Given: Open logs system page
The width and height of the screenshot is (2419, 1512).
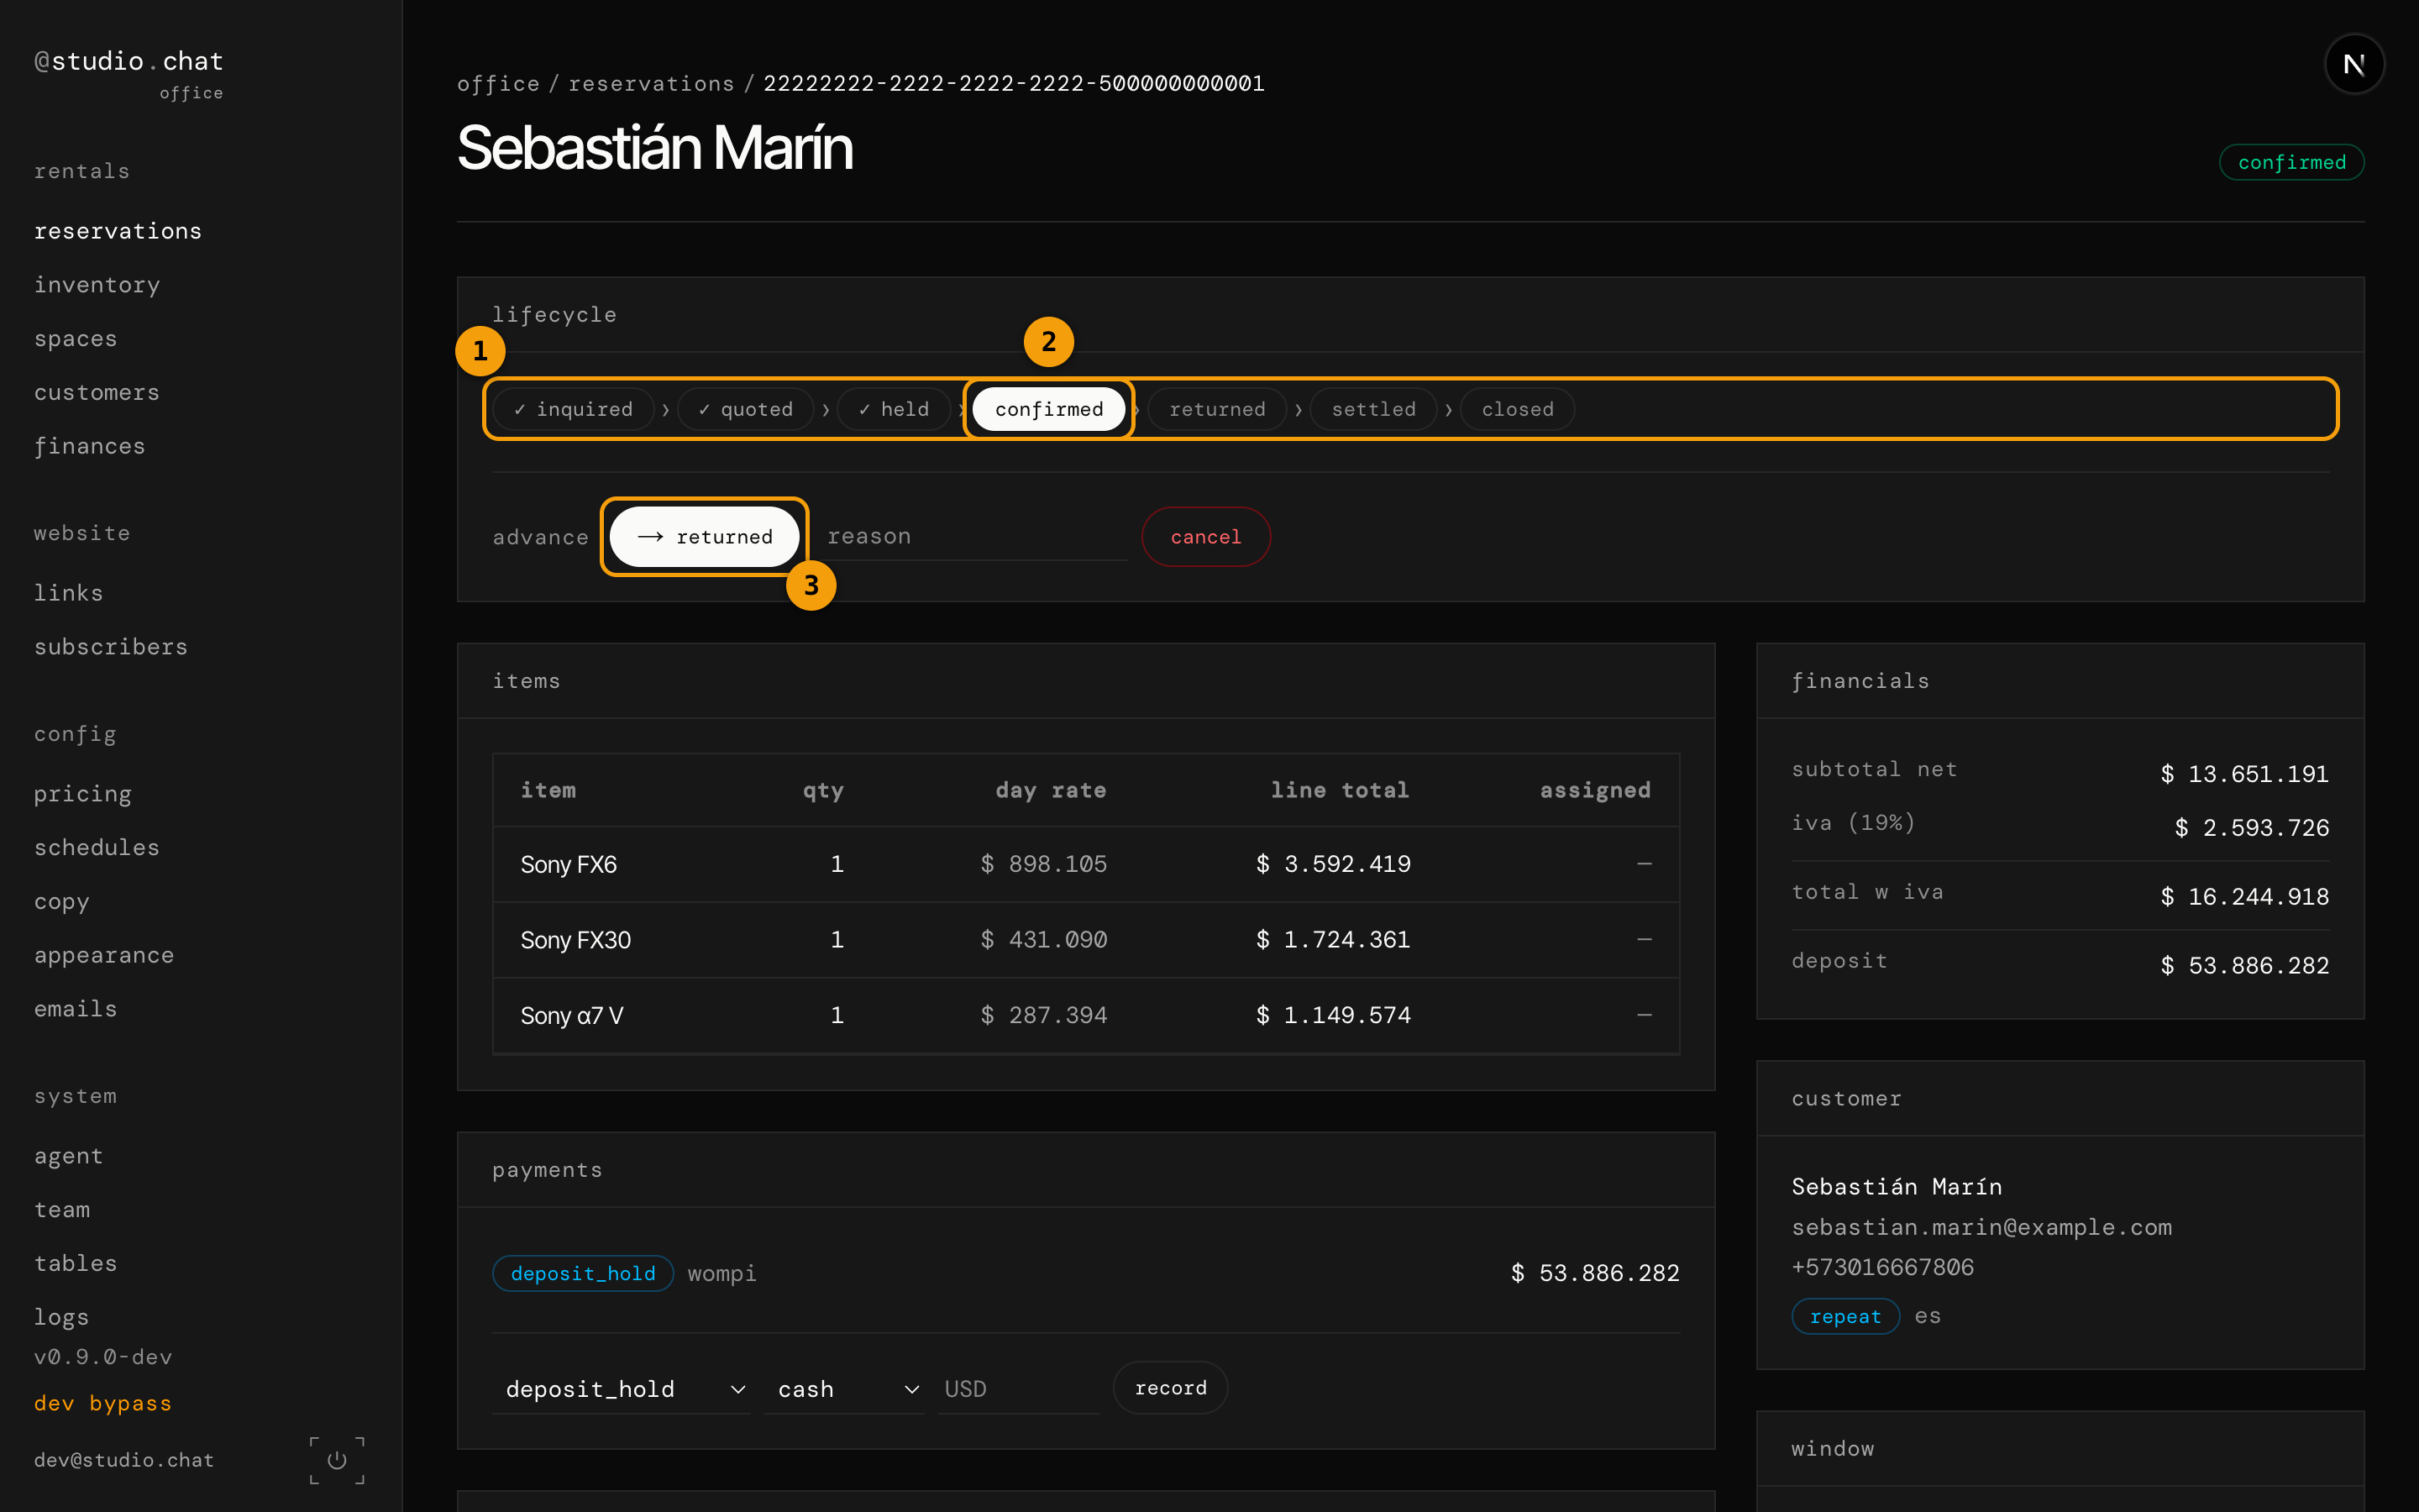Looking at the screenshot, I should coord(62,1317).
